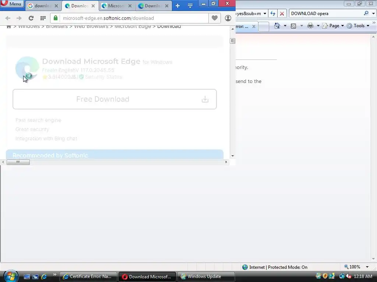Click the Free Download button

tap(115, 99)
